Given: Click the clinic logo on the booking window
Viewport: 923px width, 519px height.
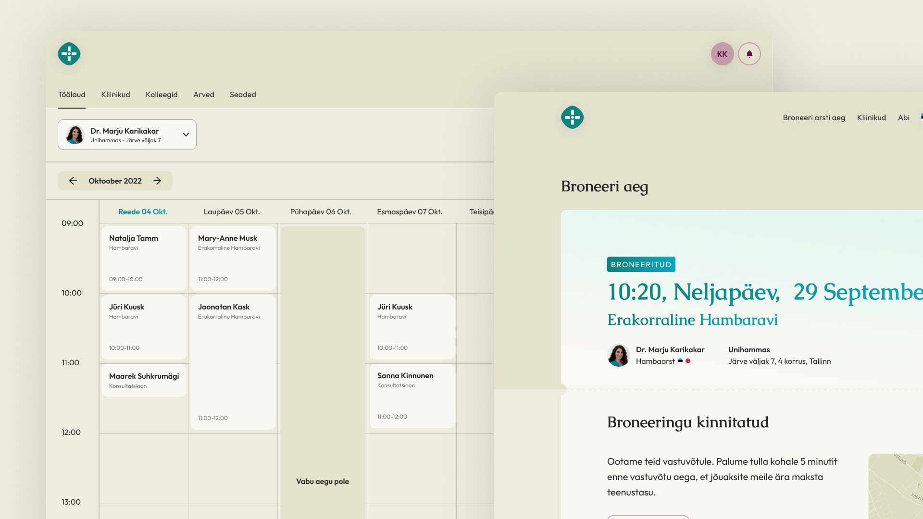Looking at the screenshot, I should [572, 116].
